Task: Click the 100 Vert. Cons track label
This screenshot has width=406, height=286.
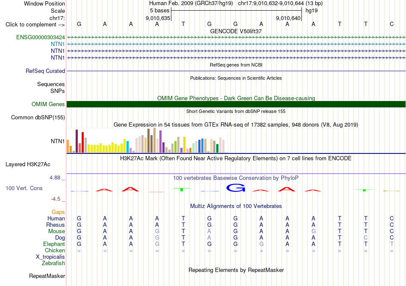Action: point(24,188)
